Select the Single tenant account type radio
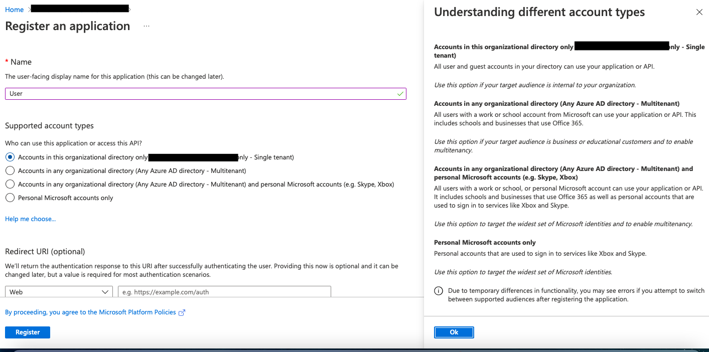Viewport: 709px width, 352px height. point(10,157)
